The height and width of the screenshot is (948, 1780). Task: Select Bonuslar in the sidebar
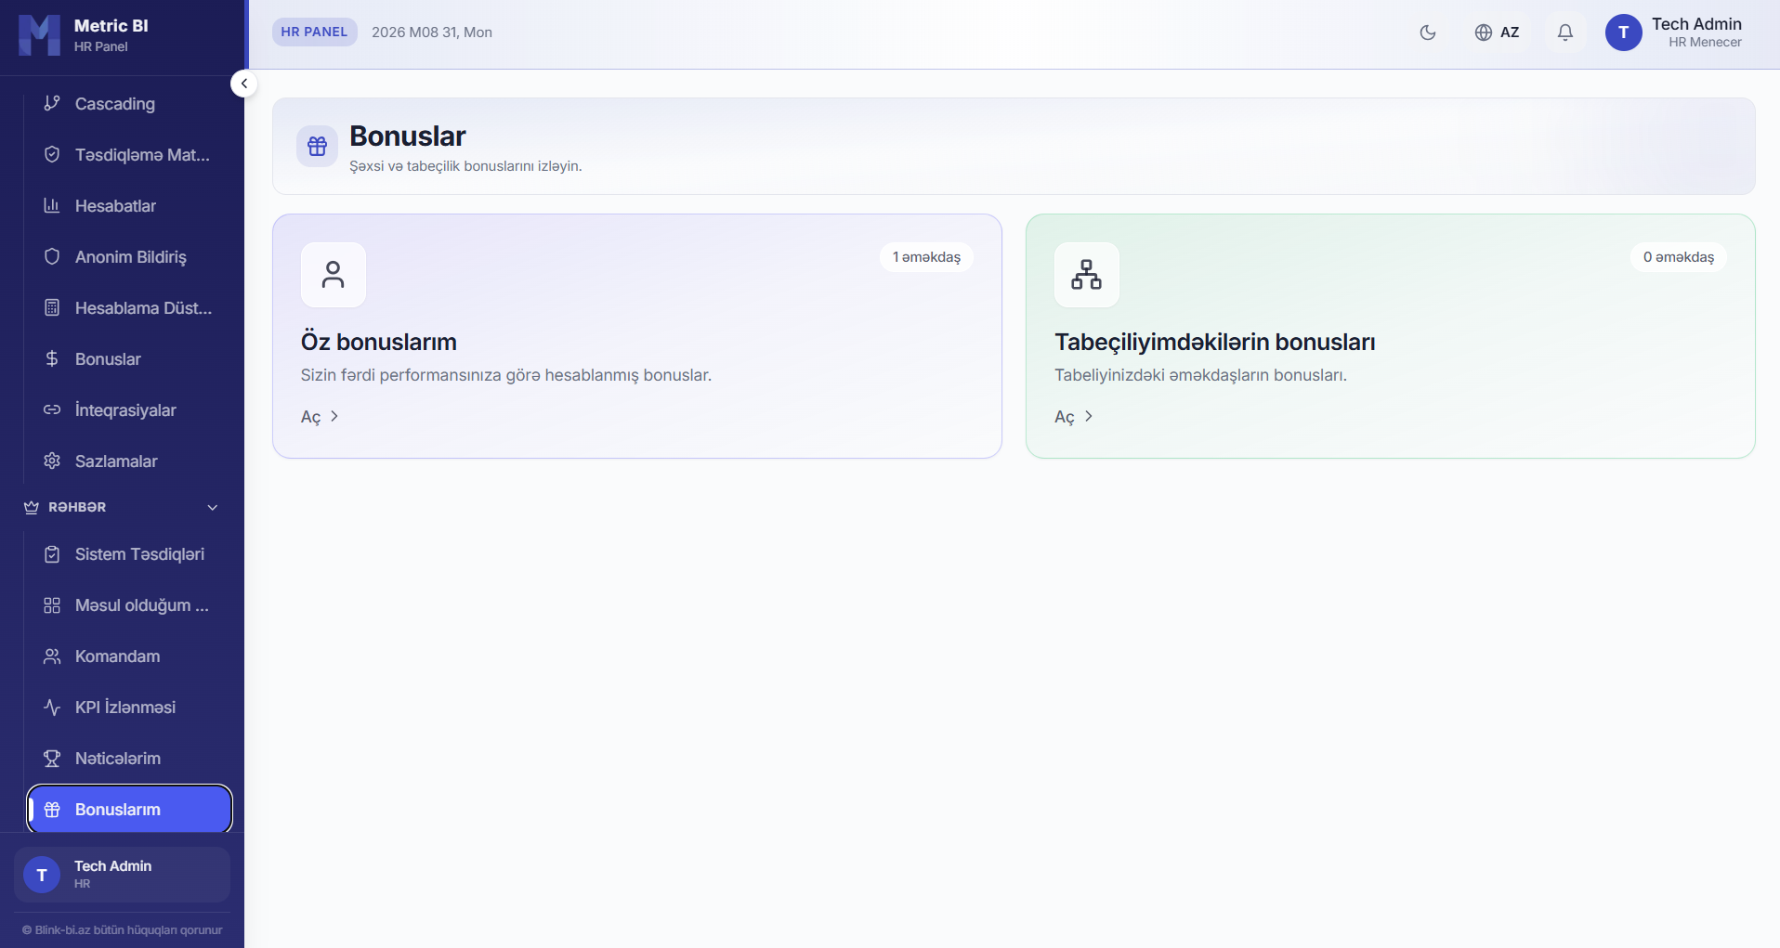pyautogui.click(x=129, y=358)
